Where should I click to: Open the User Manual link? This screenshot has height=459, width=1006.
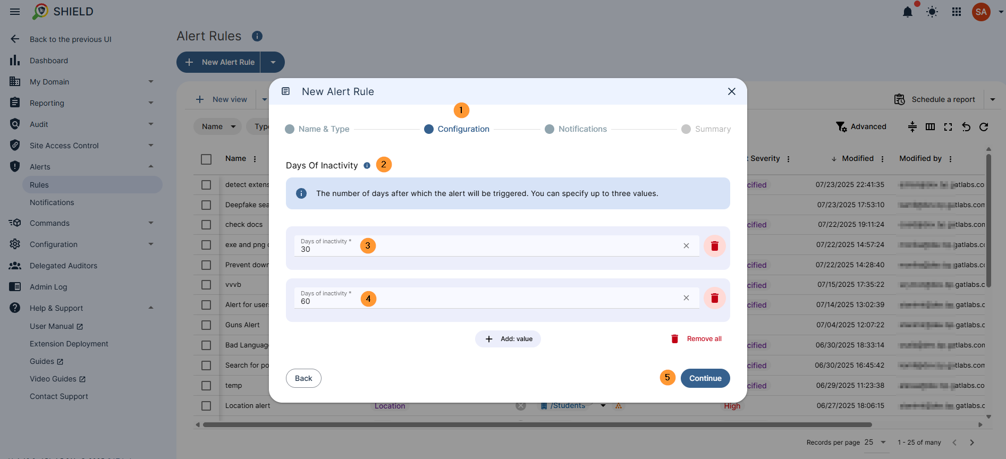[56, 326]
